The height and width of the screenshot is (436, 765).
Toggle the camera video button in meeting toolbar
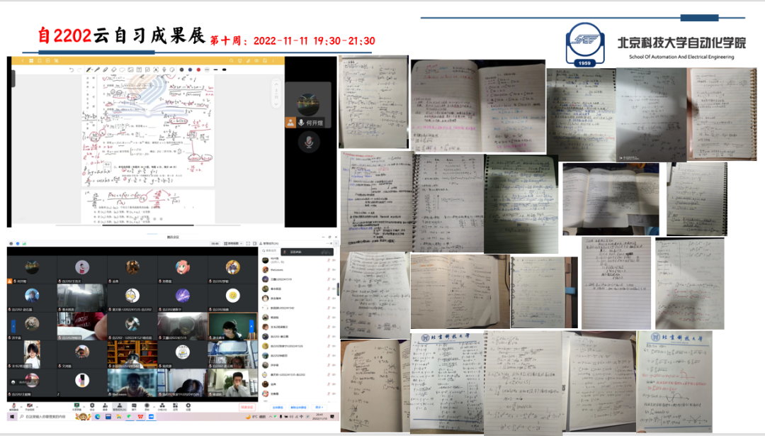(30, 408)
